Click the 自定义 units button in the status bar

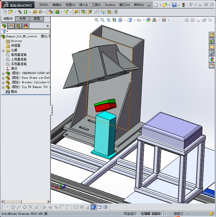(179, 214)
